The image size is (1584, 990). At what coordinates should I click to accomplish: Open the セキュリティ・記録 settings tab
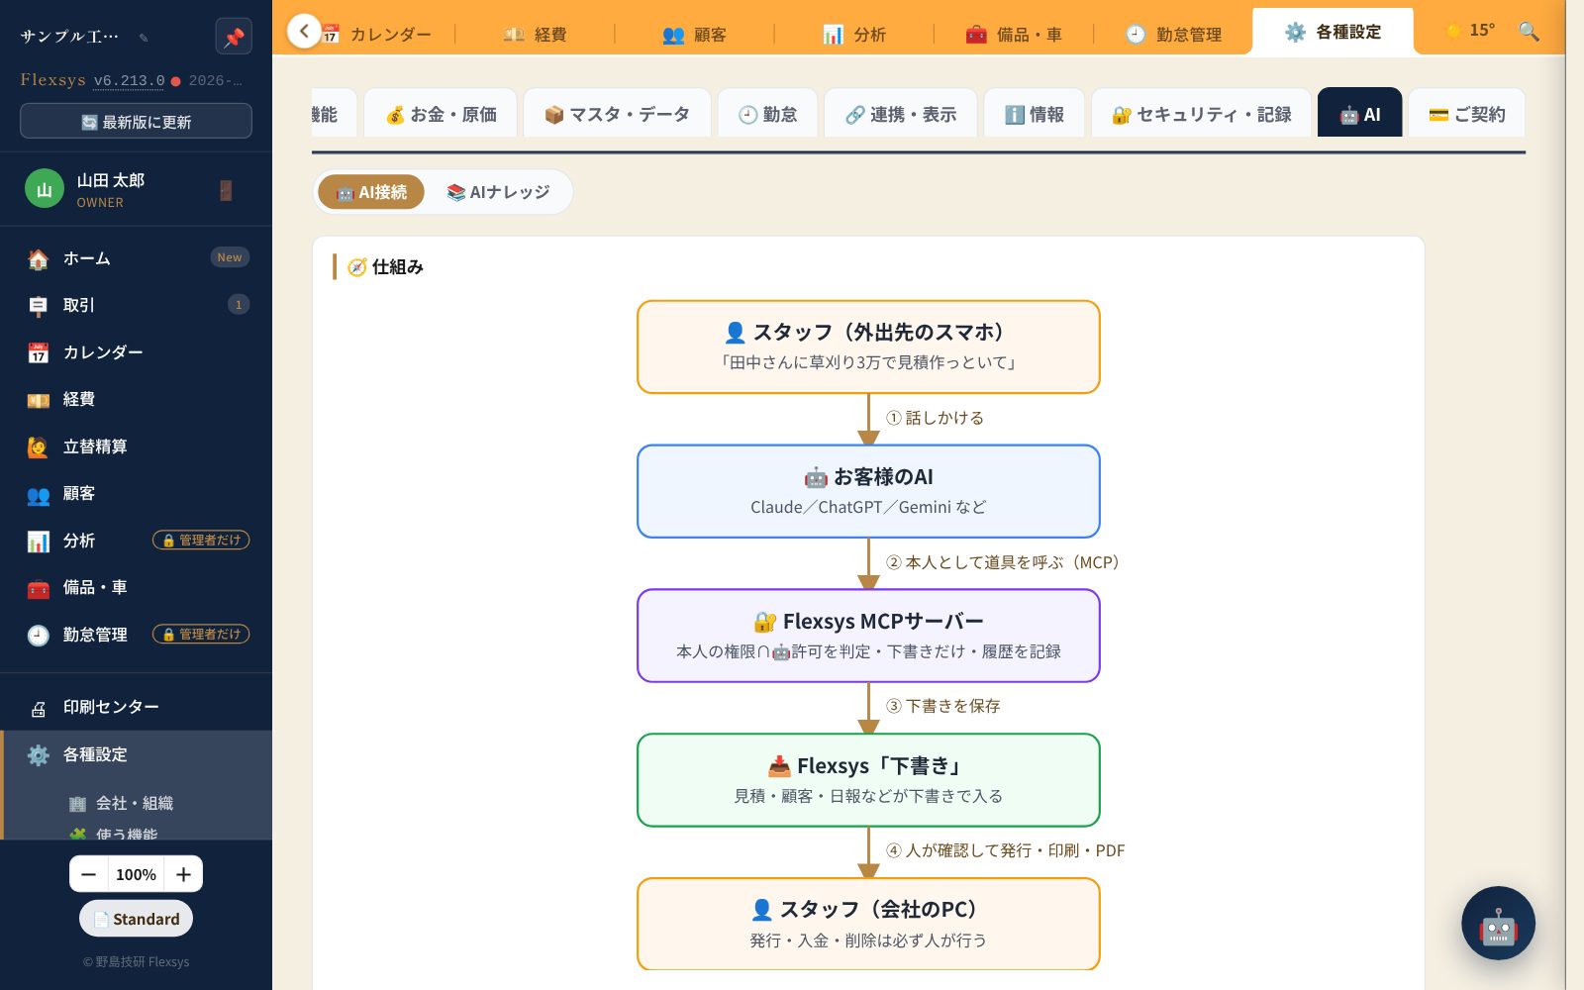pyautogui.click(x=1201, y=114)
